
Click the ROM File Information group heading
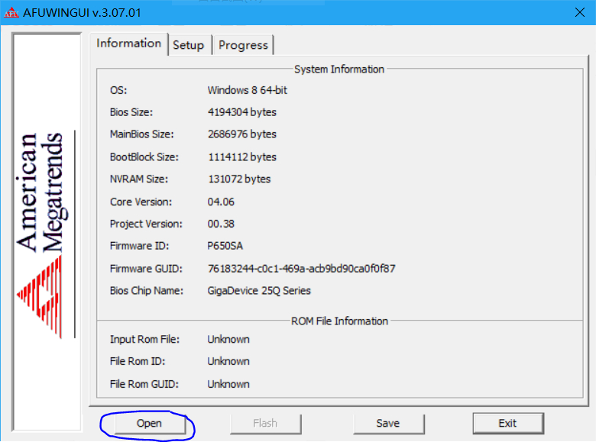[x=339, y=321]
